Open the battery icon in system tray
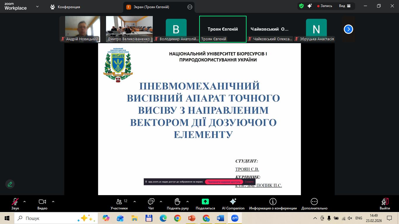399x224 pixels. (x=336, y=218)
